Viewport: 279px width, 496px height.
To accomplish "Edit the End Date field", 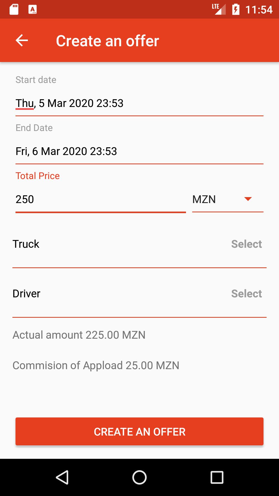I will [x=139, y=151].
